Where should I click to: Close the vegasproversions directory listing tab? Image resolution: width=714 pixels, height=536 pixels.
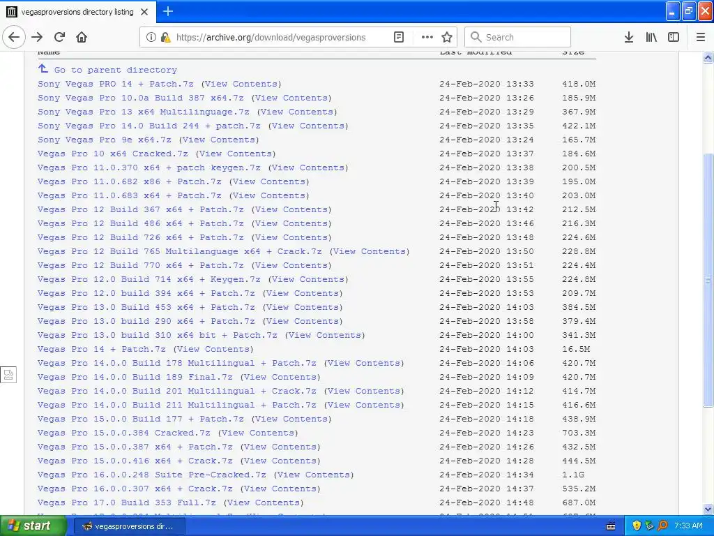click(144, 12)
